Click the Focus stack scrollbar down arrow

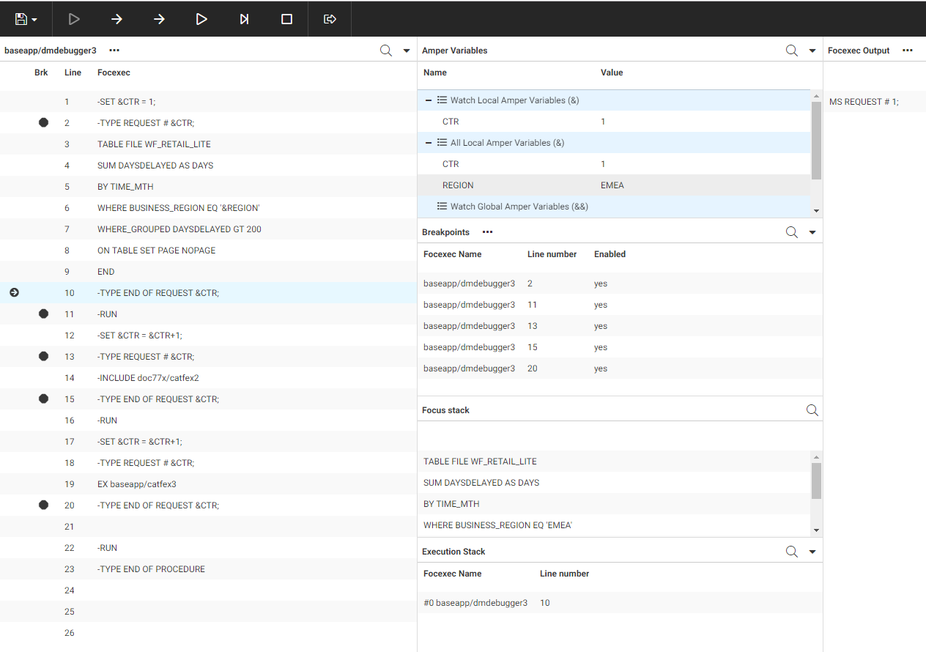pos(816,530)
